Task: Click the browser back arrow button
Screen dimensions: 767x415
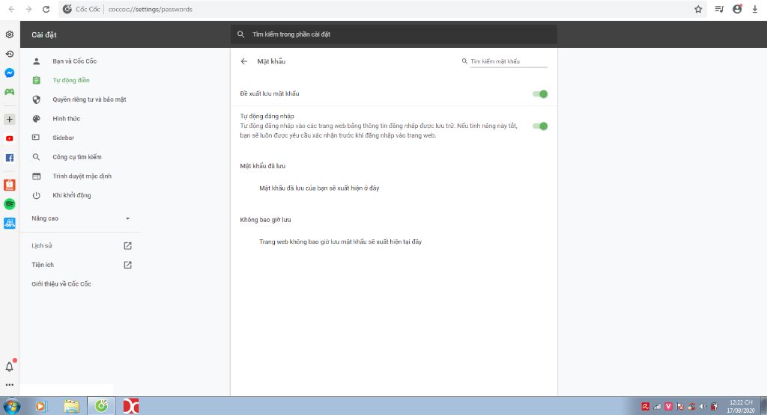Action: [x=12, y=9]
